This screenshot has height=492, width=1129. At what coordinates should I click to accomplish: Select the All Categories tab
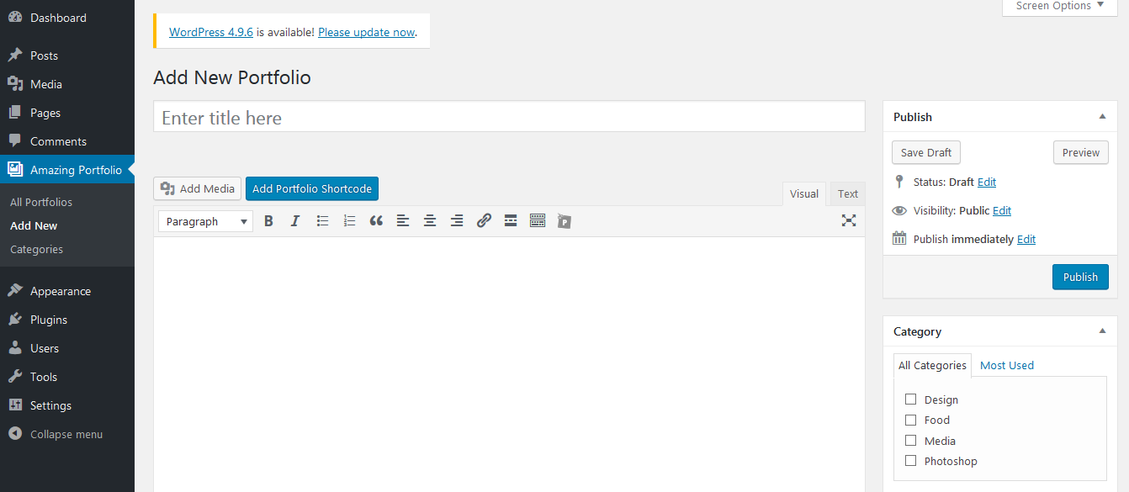click(932, 365)
